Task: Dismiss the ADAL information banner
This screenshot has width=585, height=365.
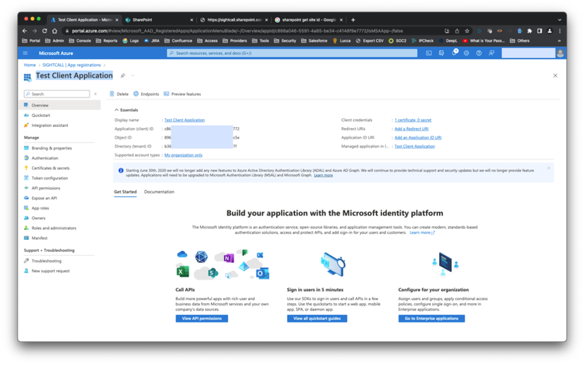Action: click(x=548, y=168)
